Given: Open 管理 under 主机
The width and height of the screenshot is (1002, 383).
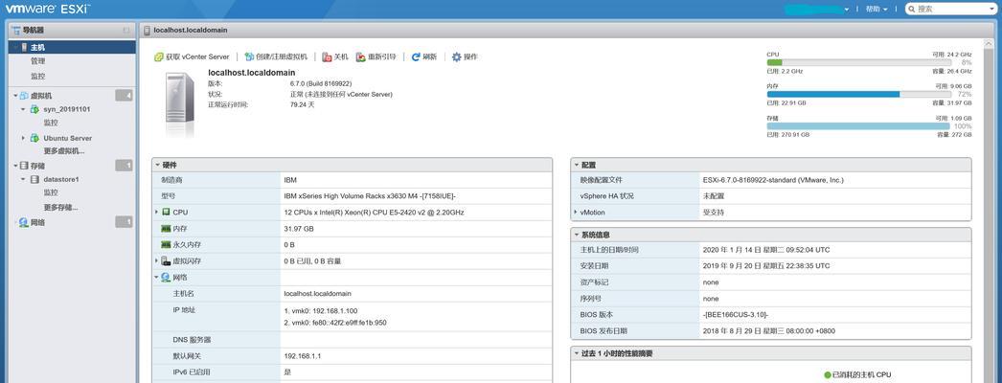Looking at the screenshot, I should click(37, 61).
